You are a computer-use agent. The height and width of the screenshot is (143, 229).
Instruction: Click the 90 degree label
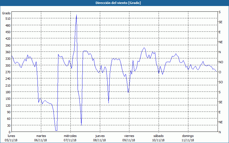coord(9,112)
